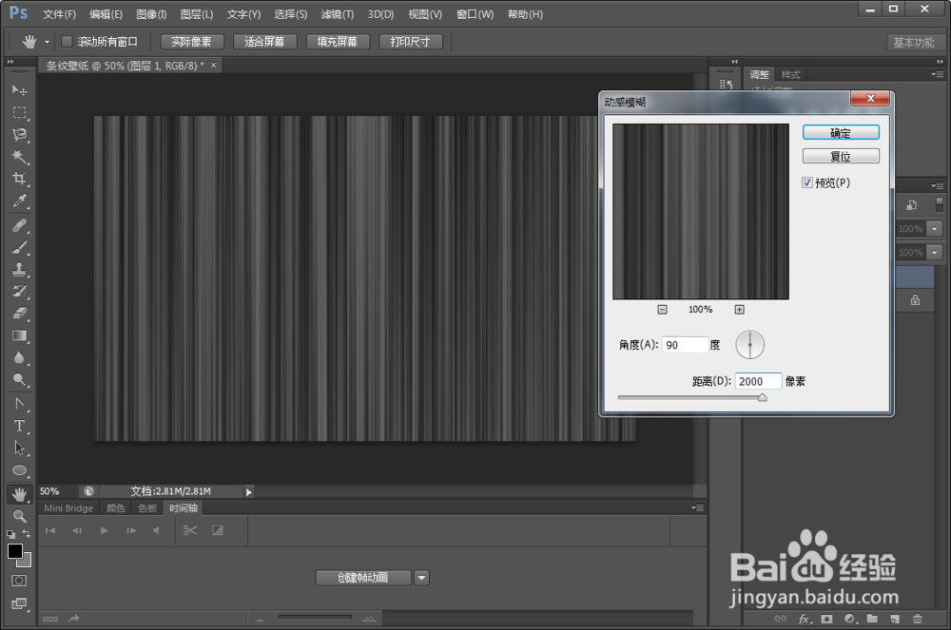Select the Blur tool

pyautogui.click(x=19, y=357)
